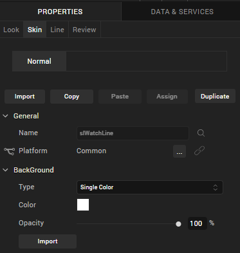
Task: Click the white background Color swatch
Action: tap(83, 205)
